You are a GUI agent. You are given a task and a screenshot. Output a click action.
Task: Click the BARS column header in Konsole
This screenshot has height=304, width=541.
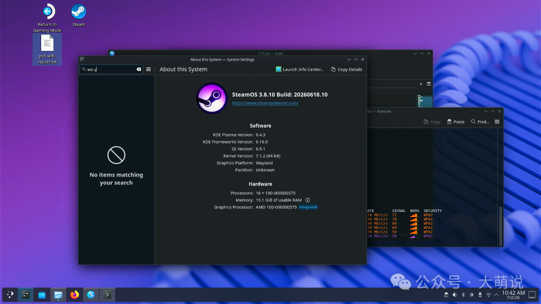(414, 210)
